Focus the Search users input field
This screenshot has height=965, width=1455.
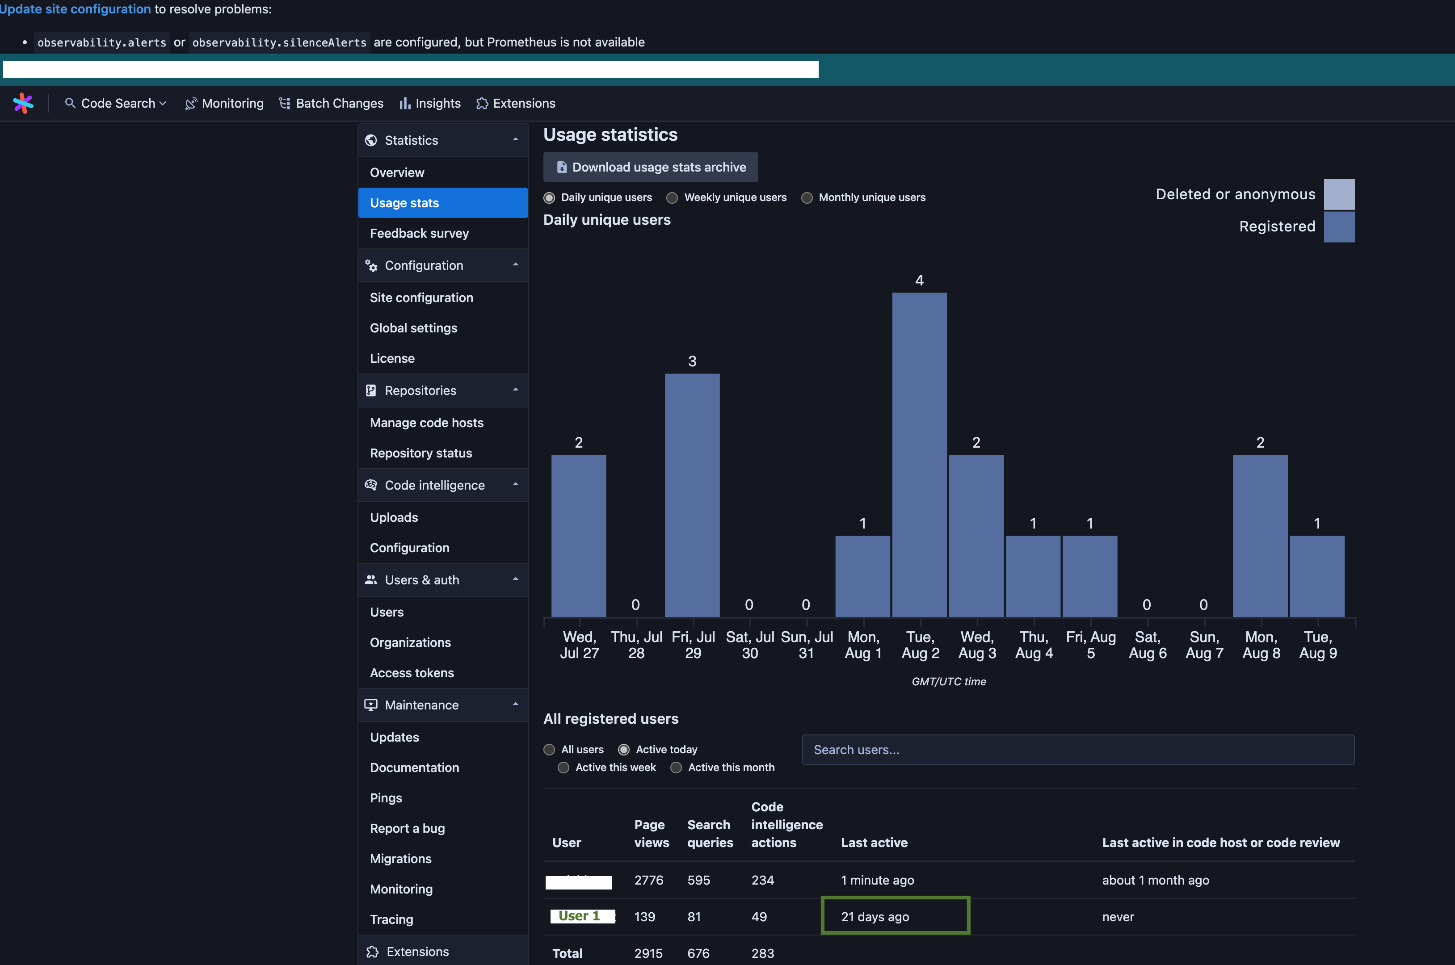point(1077,750)
